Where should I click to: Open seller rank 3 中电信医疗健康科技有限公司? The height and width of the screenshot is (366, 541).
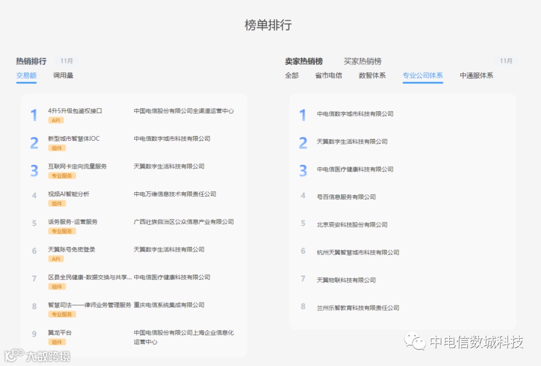coord(355,169)
